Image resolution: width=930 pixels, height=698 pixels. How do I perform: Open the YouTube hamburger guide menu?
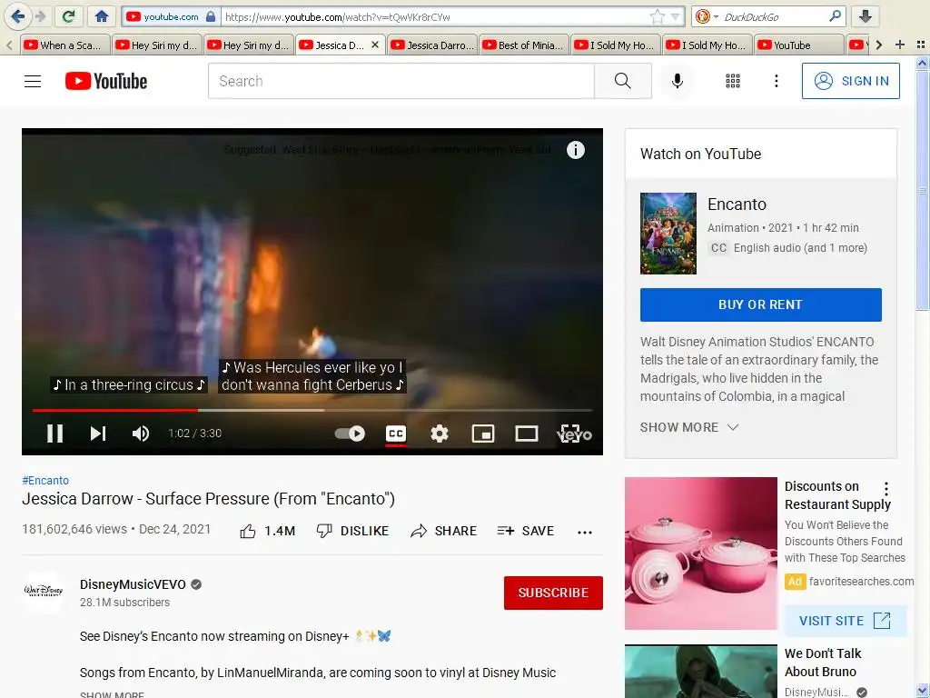pos(33,81)
